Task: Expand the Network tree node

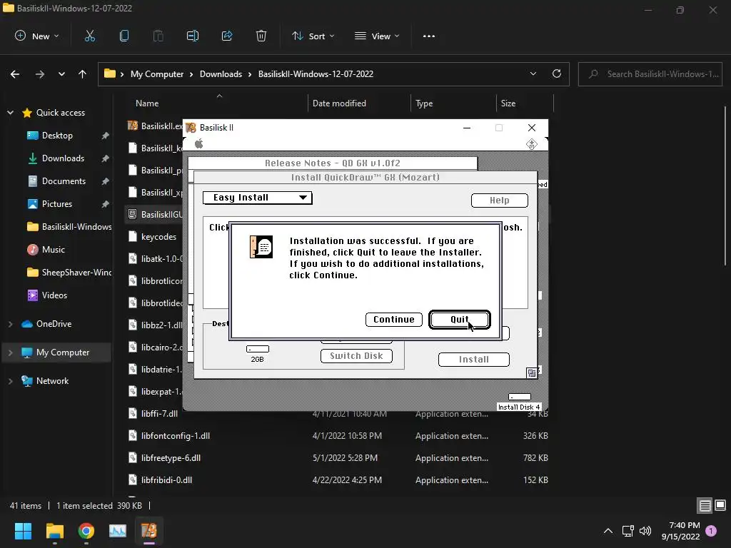Action: [10, 381]
